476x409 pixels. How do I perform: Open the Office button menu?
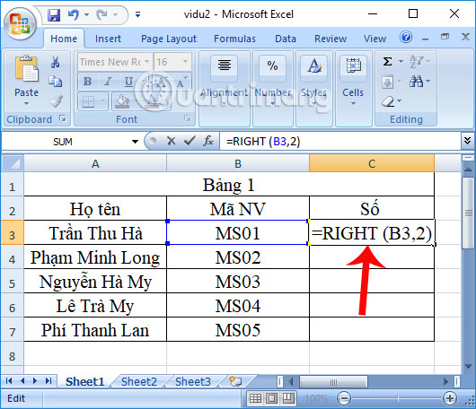[20, 24]
